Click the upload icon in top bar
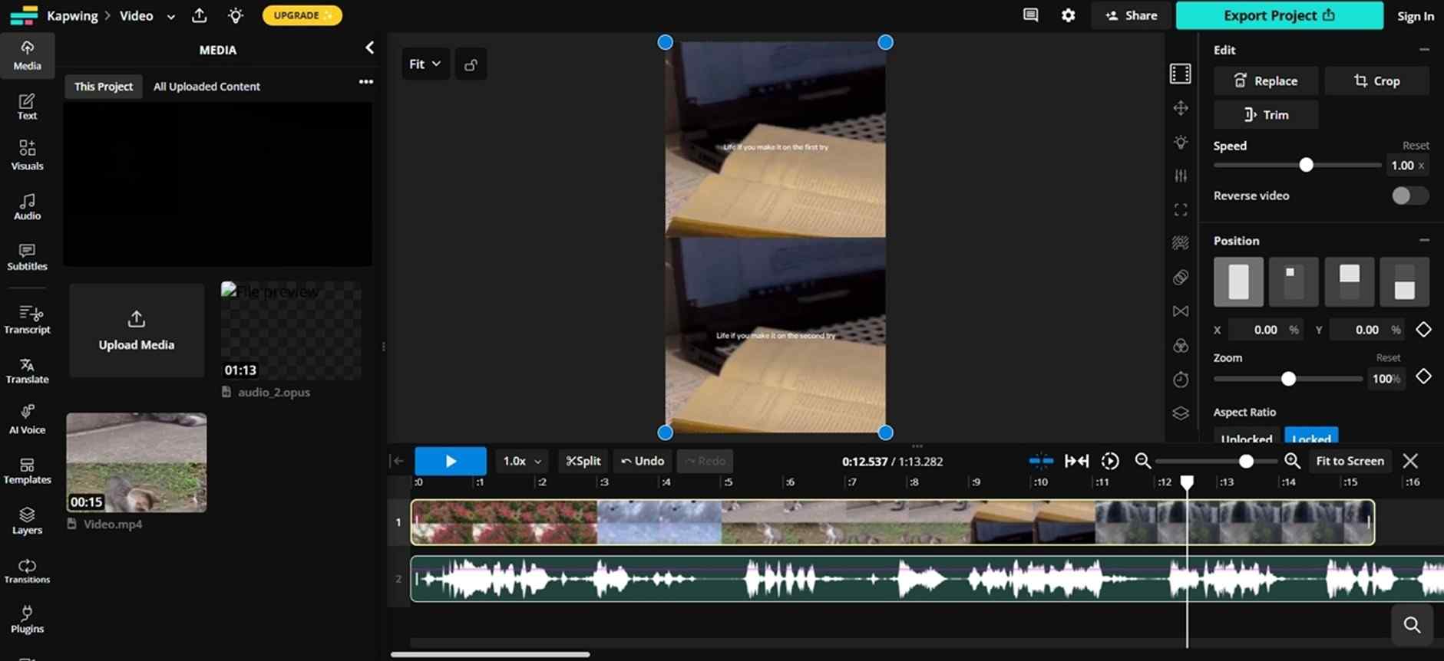This screenshot has height=661, width=1444. [x=200, y=15]
